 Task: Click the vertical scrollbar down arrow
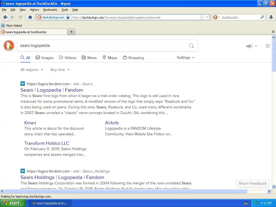(274, 187)
